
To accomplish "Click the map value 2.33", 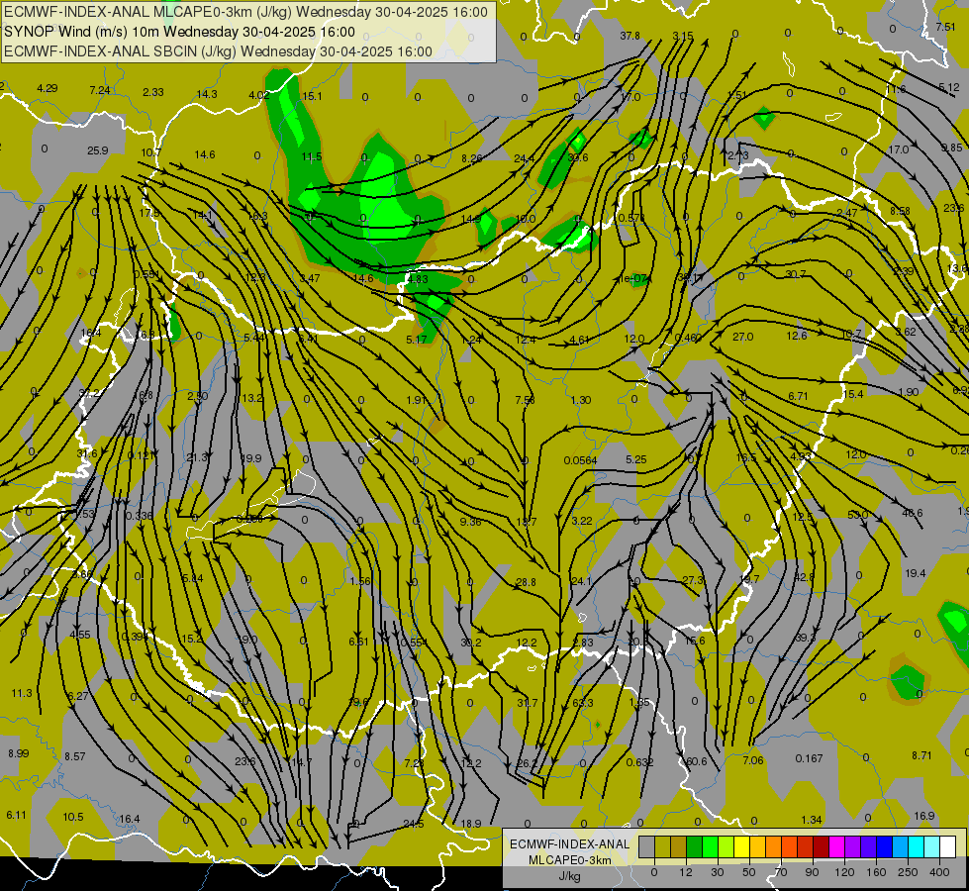I will click(x=153, y=92).
